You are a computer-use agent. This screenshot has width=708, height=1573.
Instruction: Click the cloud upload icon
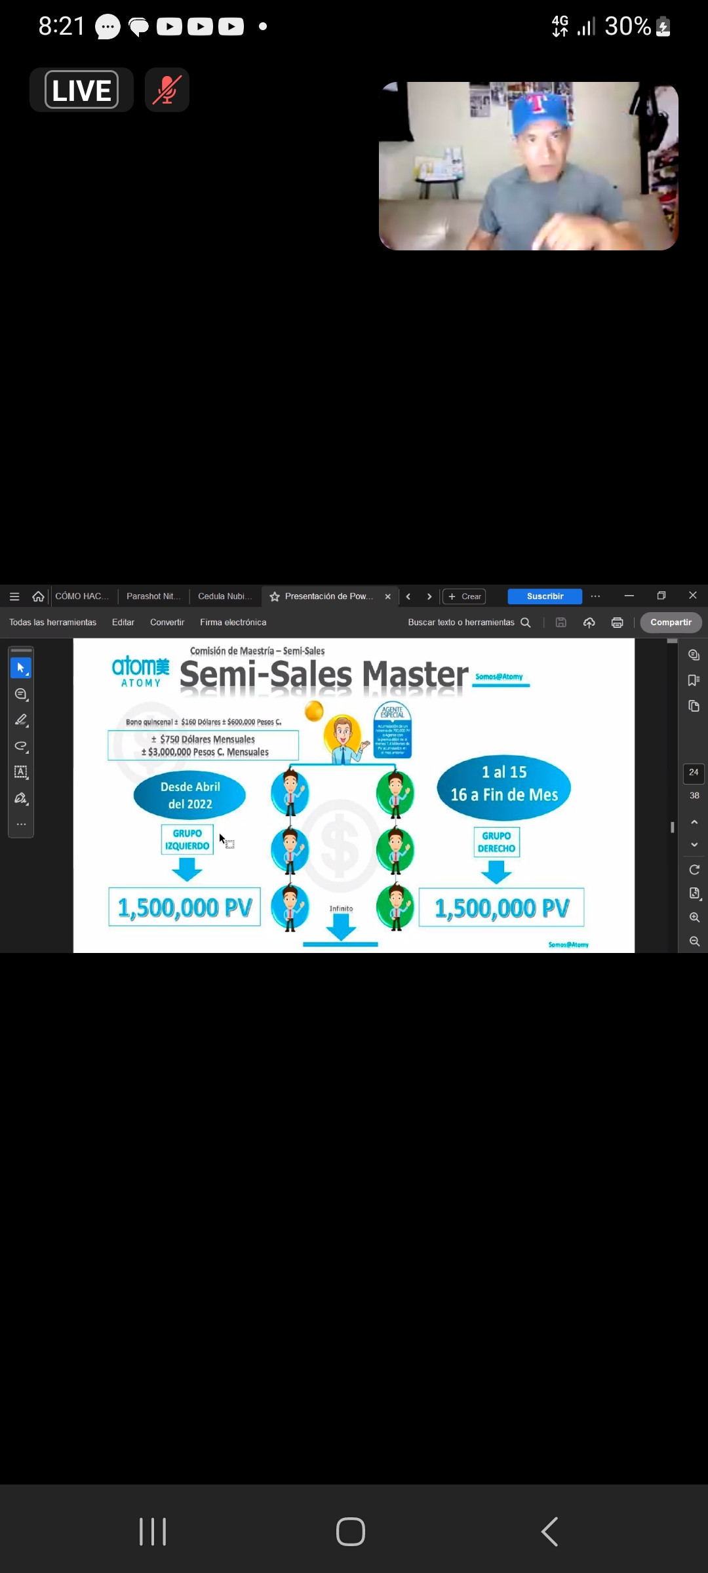click(x=589, y=623)
